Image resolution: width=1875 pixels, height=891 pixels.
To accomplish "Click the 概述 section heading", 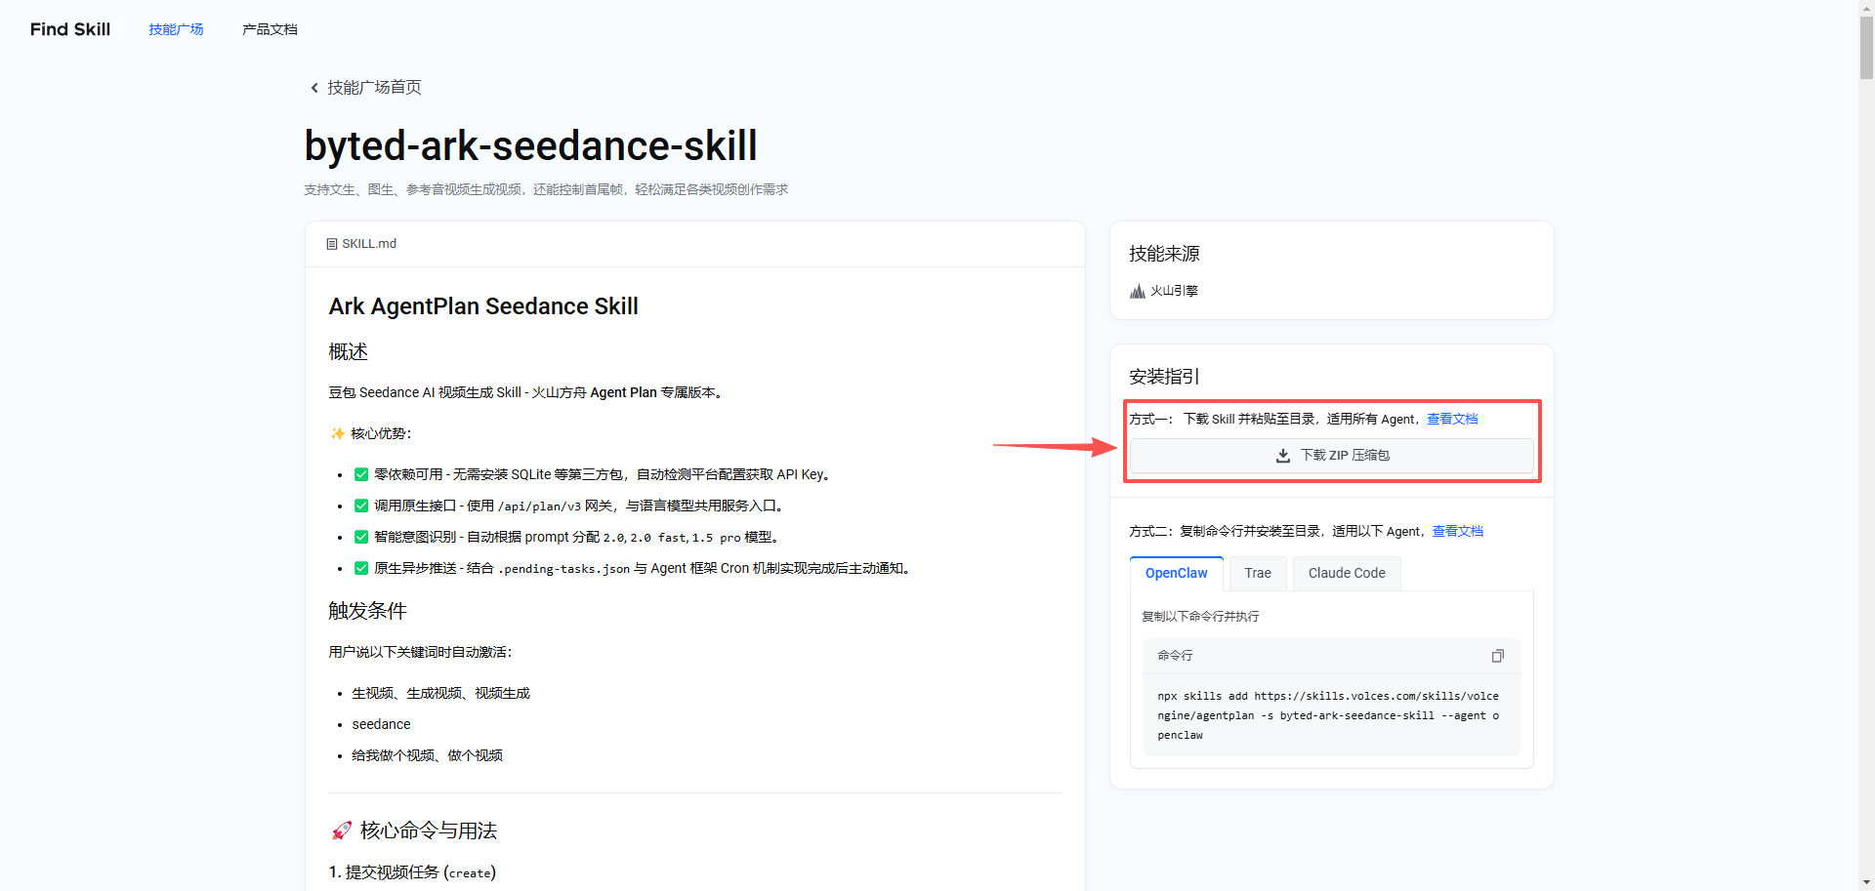I will pos(348,351).
